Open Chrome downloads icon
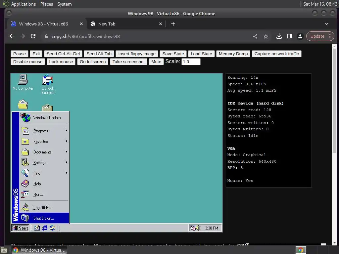Viewport: 339px width, 254px height. [279, 36]
